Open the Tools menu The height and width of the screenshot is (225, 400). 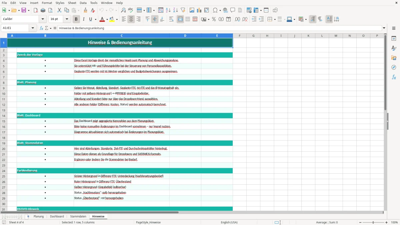pos(94,3)
